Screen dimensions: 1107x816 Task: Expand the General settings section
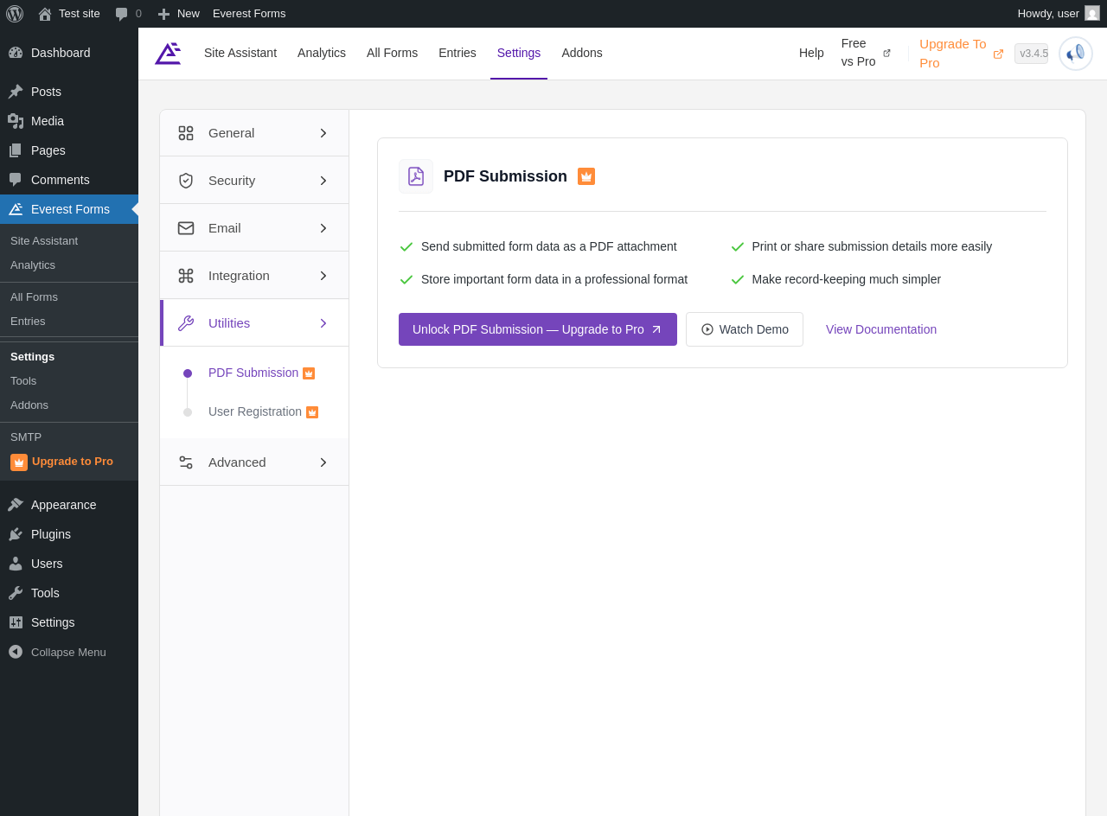tap(254, 133)
